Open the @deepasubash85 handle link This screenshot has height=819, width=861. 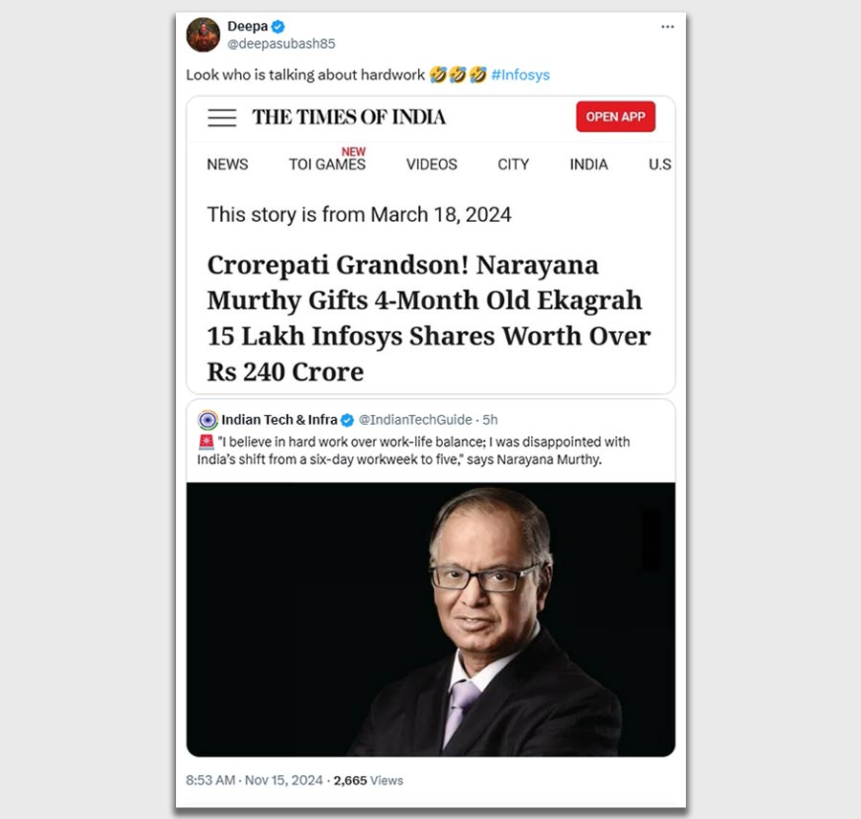[x=281, y=44]
